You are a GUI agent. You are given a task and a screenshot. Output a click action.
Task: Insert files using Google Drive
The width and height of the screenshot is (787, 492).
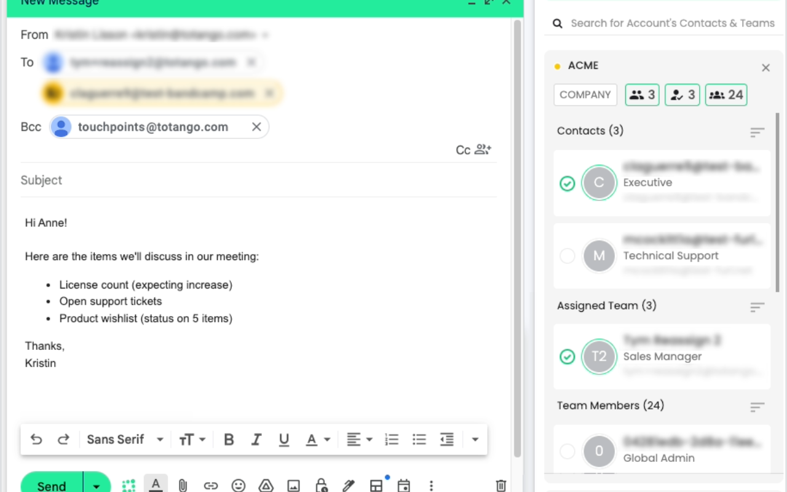tap(266, 485)
